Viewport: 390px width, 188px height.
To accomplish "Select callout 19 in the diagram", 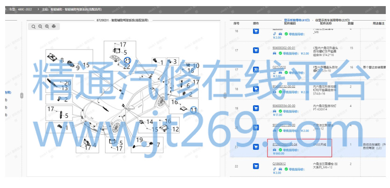I will pos(139,140).
